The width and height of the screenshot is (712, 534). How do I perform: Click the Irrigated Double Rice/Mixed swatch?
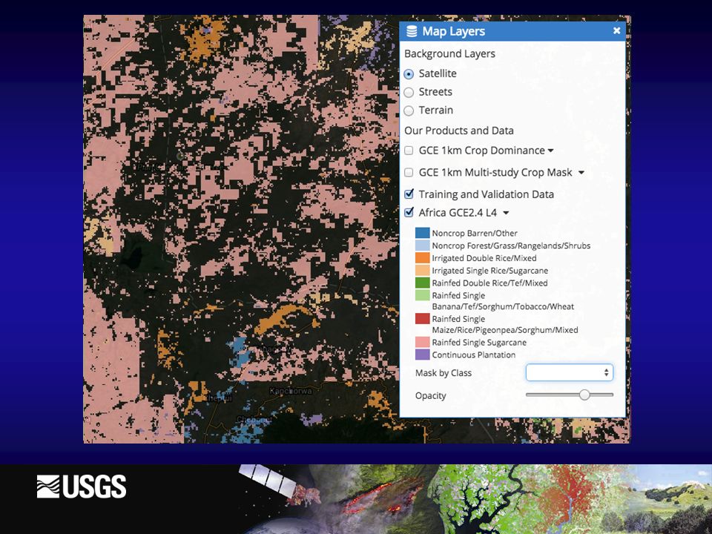click(422, 257)
